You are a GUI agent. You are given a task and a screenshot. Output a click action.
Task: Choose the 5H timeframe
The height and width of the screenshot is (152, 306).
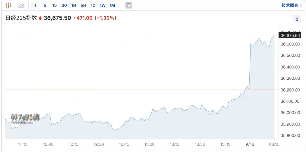pyautogui.click(x=83, y=5)
